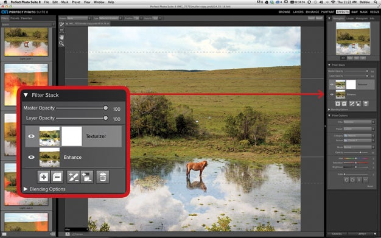Switch to the BROWSE module
Screen dimensions: 381x238
(x=284, y=12)
